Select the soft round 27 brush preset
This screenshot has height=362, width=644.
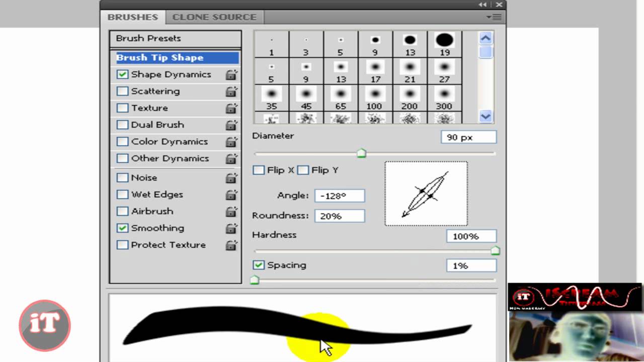tap(444, 71)
